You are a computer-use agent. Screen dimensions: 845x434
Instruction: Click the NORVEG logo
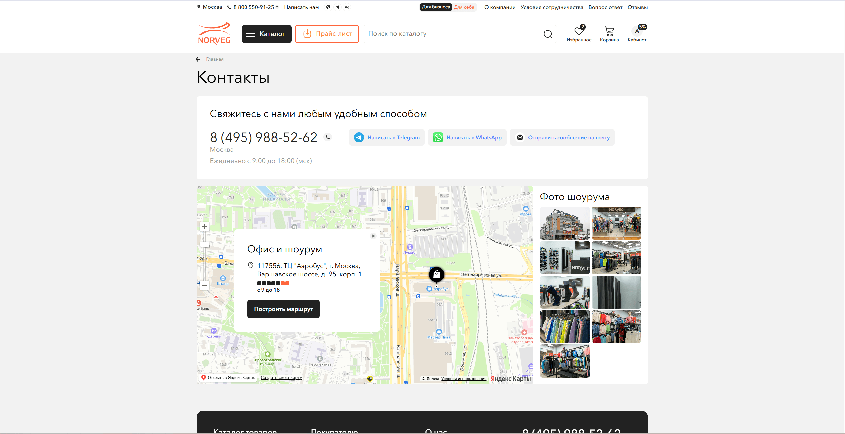214,33
